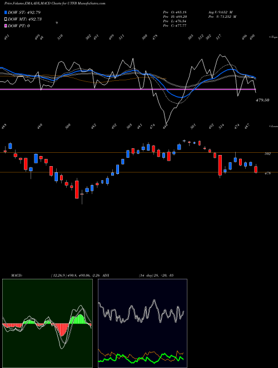Click the 502 price level label

click(x=267, y=154)
